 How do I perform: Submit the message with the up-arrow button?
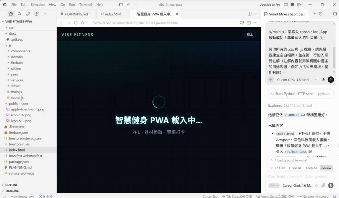(331, 80)
